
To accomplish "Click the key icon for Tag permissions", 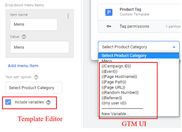I will pyautogui.click(x=109, y=26).
